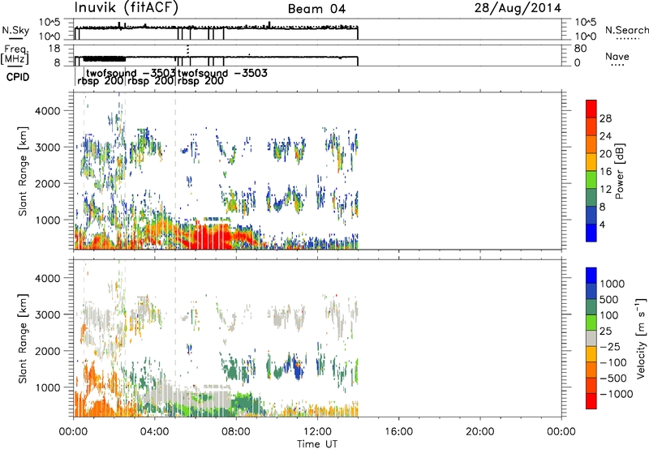Image resolution: width=649 pixels, height=449 pixels.
Task: Click the yellow 16–20 dB Power colorbar segment
Action: [x=591, y=162]
